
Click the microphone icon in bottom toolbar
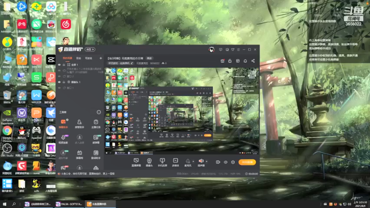[x=188, y=161]
